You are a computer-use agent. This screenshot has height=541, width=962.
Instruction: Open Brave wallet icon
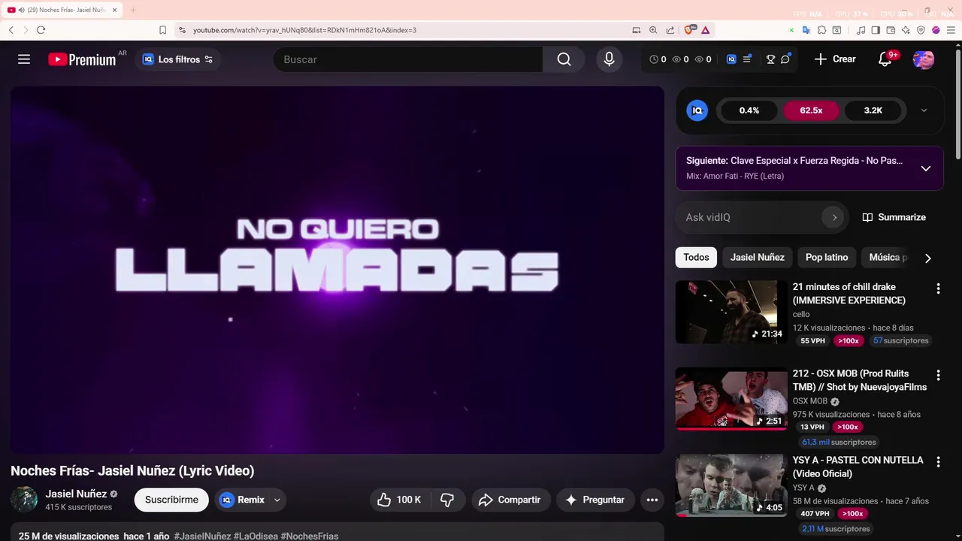tap(891, 30)
